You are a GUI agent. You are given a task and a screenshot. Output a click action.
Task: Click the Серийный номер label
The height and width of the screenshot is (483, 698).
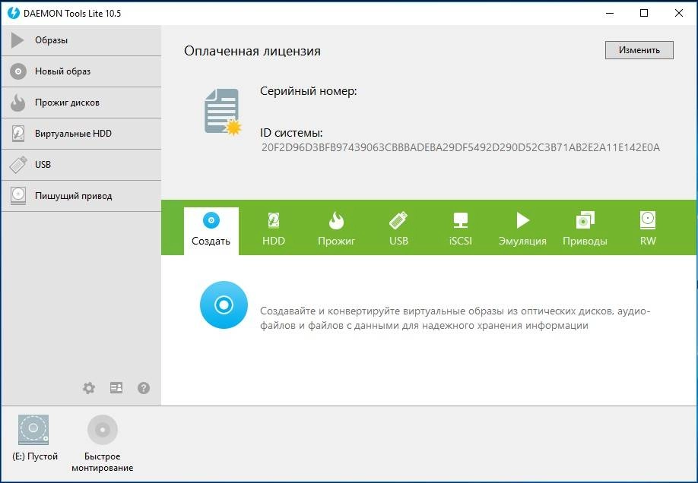click(x=308, y=92)
